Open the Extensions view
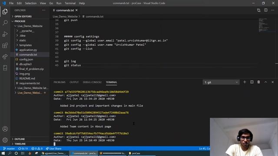Image resolution: width=278 pixels, height=156 pixels. (5, 45)
